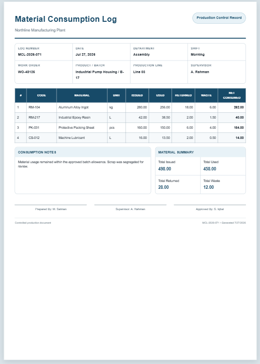Viewport: 260px width, 364px height.
Task: Click waste value 0.50
Action: coord(213,138)
